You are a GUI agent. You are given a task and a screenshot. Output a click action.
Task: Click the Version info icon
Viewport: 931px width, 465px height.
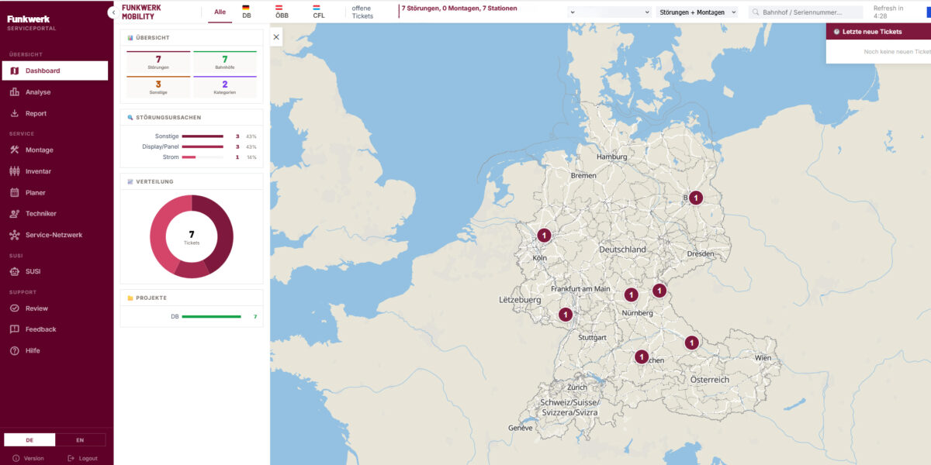16,458
